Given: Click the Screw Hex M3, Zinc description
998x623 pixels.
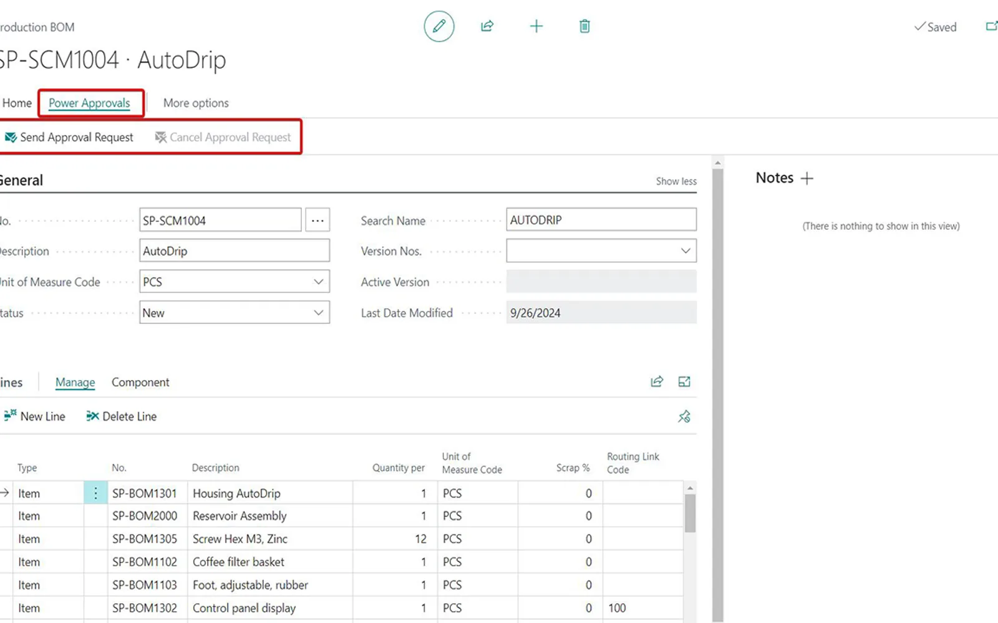Looking at the screenshot, I should (x=240, y=539).
